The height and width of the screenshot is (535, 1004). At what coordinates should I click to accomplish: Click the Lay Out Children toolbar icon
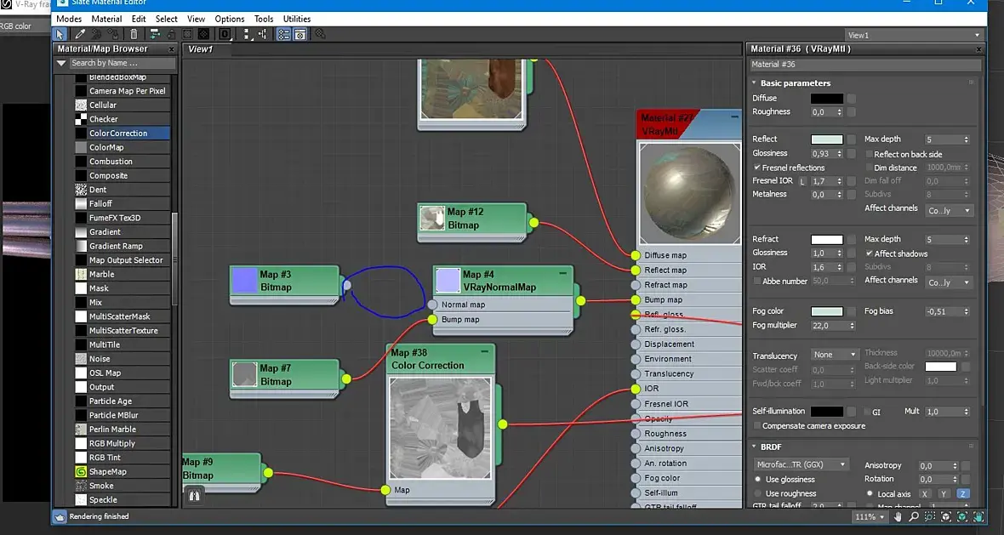263,35
